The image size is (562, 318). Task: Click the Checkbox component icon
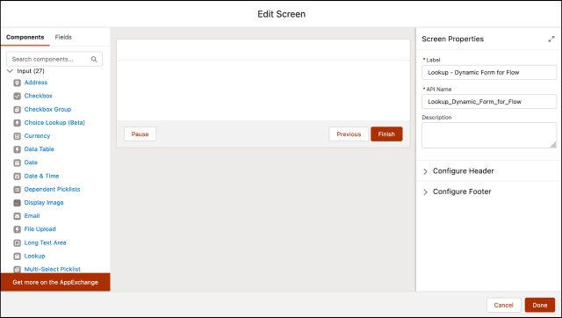click(17, 96)
